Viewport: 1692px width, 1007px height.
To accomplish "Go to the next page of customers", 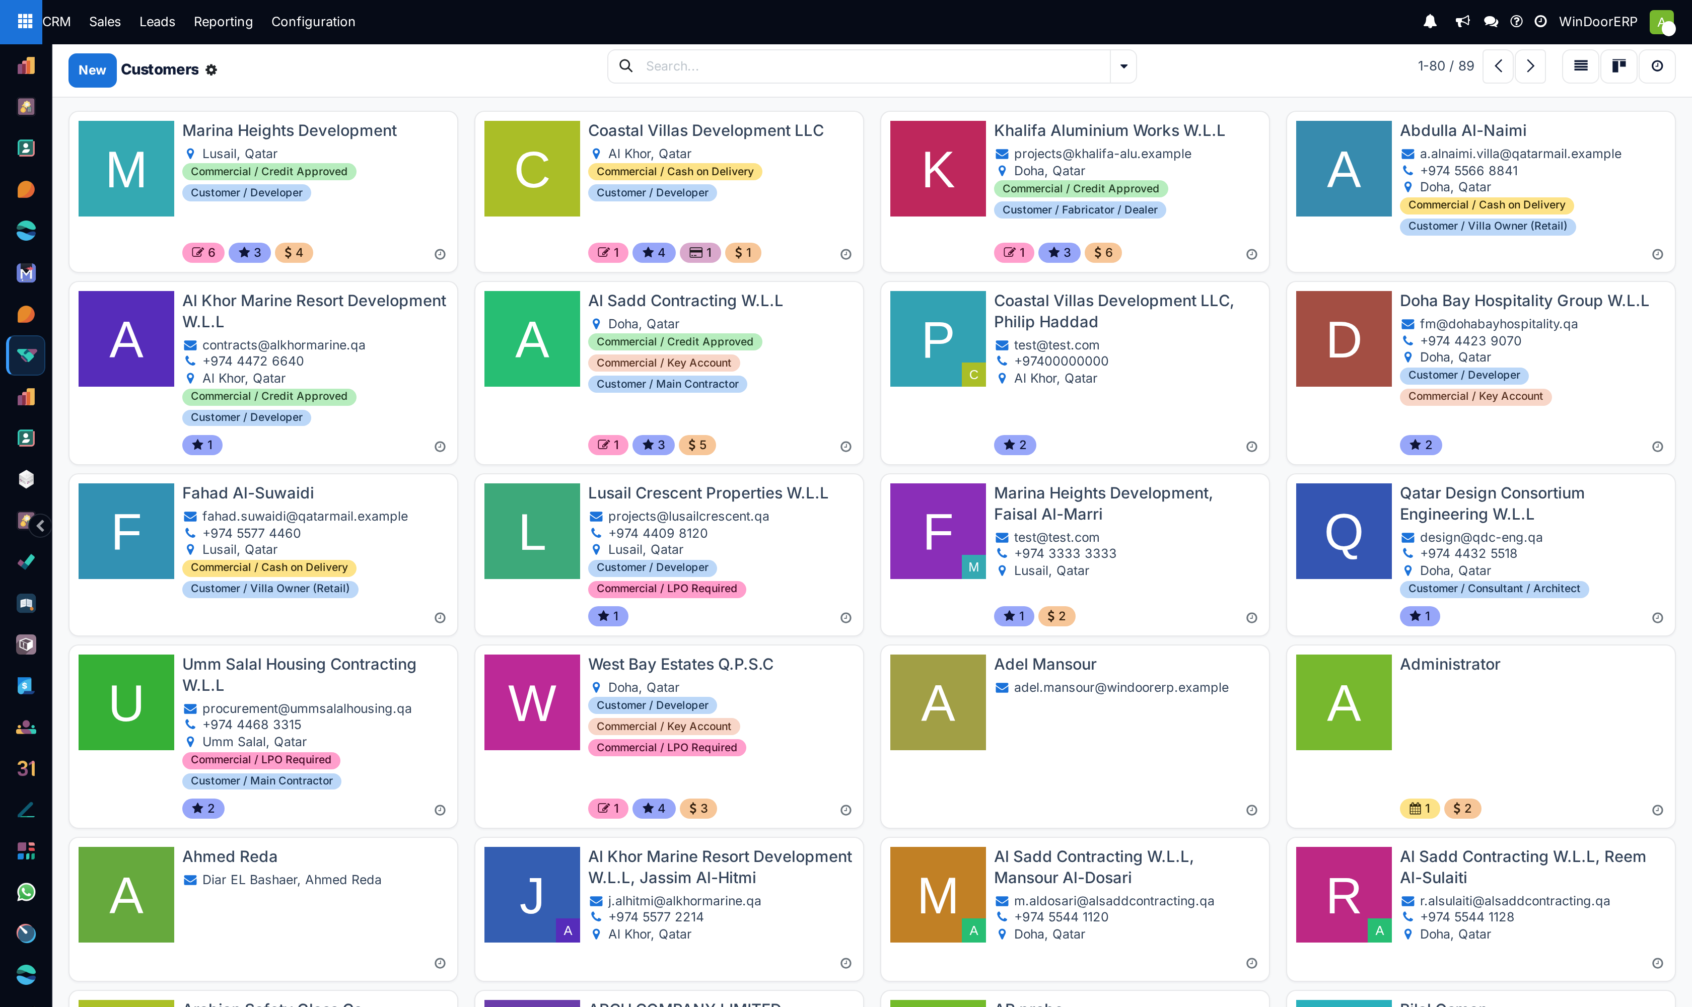I will point(1530,66).
